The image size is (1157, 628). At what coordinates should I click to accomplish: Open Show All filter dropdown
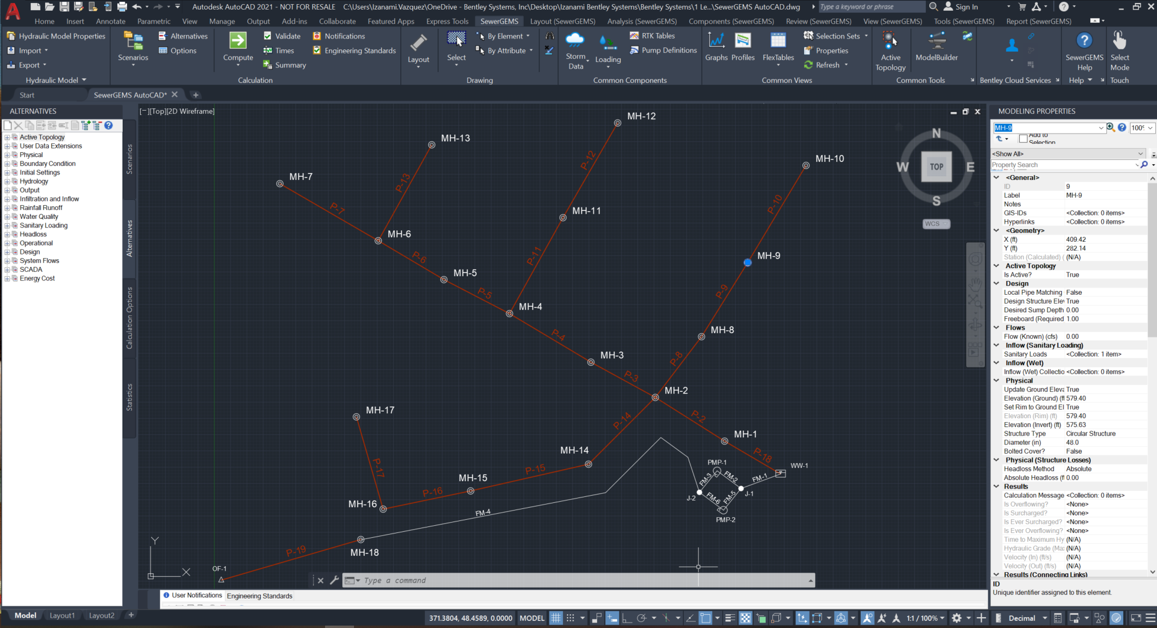[1140, 154]
